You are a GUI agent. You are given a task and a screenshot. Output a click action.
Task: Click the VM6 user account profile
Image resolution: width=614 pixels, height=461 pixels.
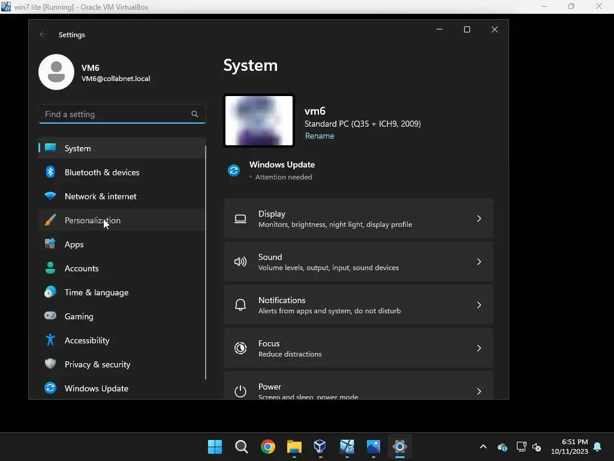click(x=95, y=72)
